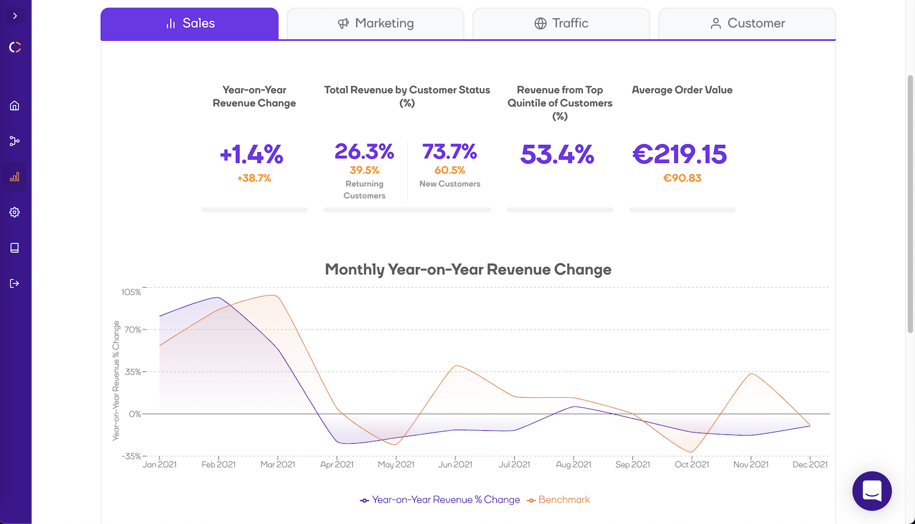Click the 53.4% top quintile revenue figure
The width and height of the screenshot is (915, 524).
click(x=557, y=154)
